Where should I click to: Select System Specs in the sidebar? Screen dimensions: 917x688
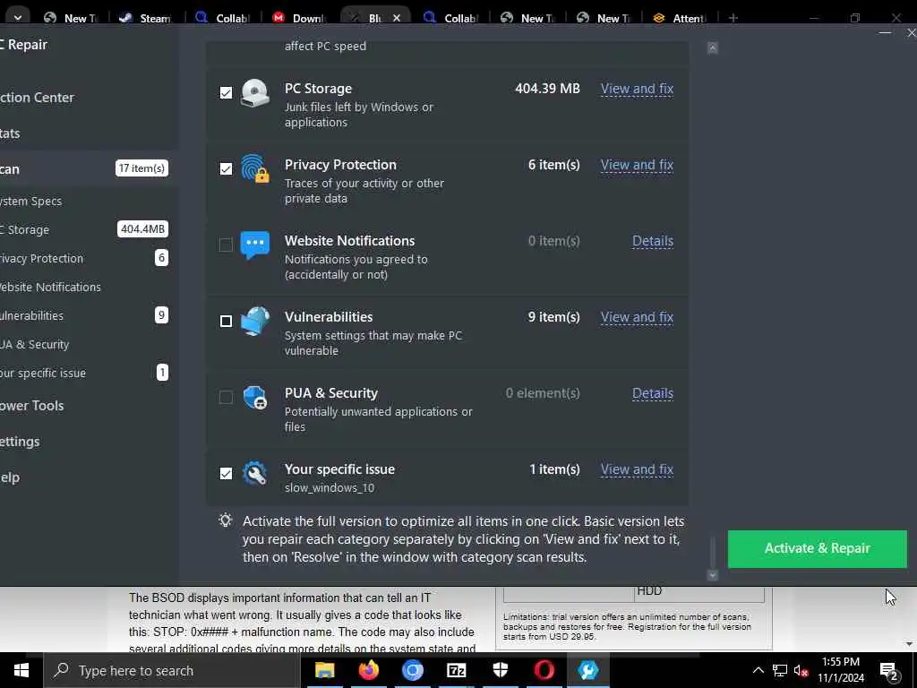[88, 201]
